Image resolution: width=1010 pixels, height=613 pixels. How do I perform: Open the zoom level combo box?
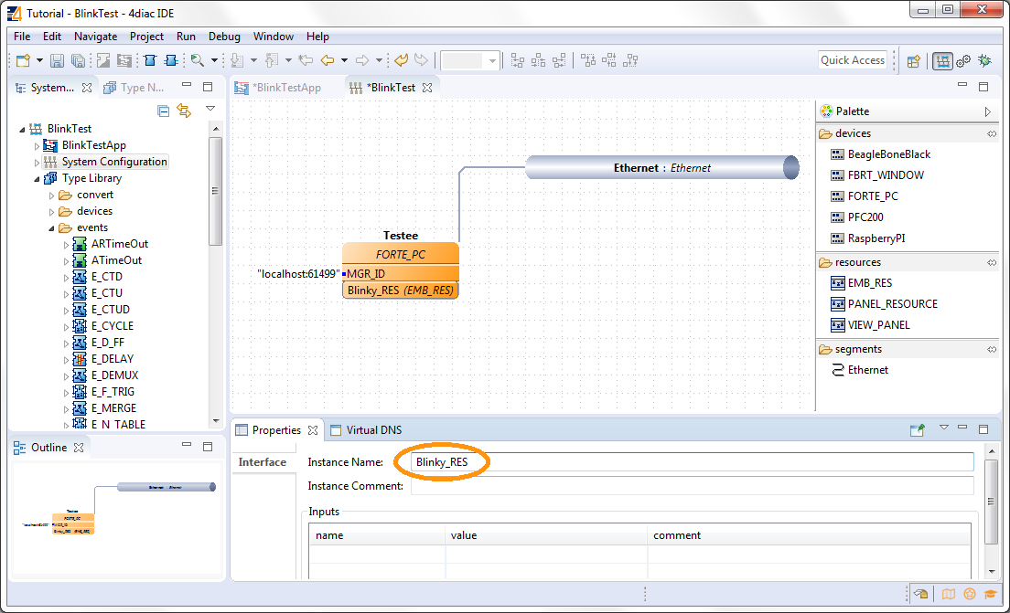pyautogui.click(x=492, y=60)
